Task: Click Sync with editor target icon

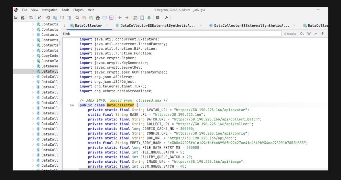Action: click(x=48, y=18)
